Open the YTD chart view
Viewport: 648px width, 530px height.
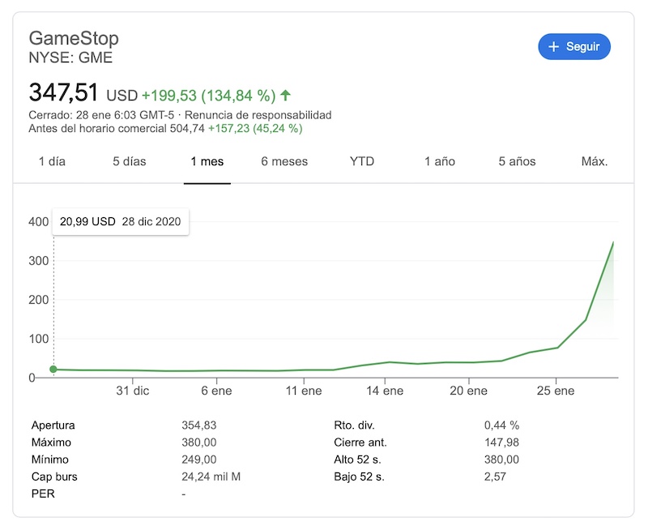tap(362, 161)
